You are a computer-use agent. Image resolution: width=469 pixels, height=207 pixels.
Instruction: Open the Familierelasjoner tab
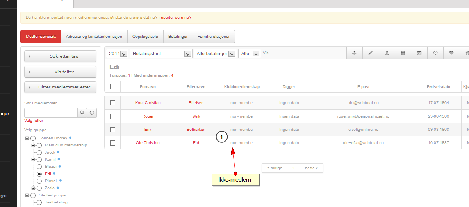[x=214, y=37]
